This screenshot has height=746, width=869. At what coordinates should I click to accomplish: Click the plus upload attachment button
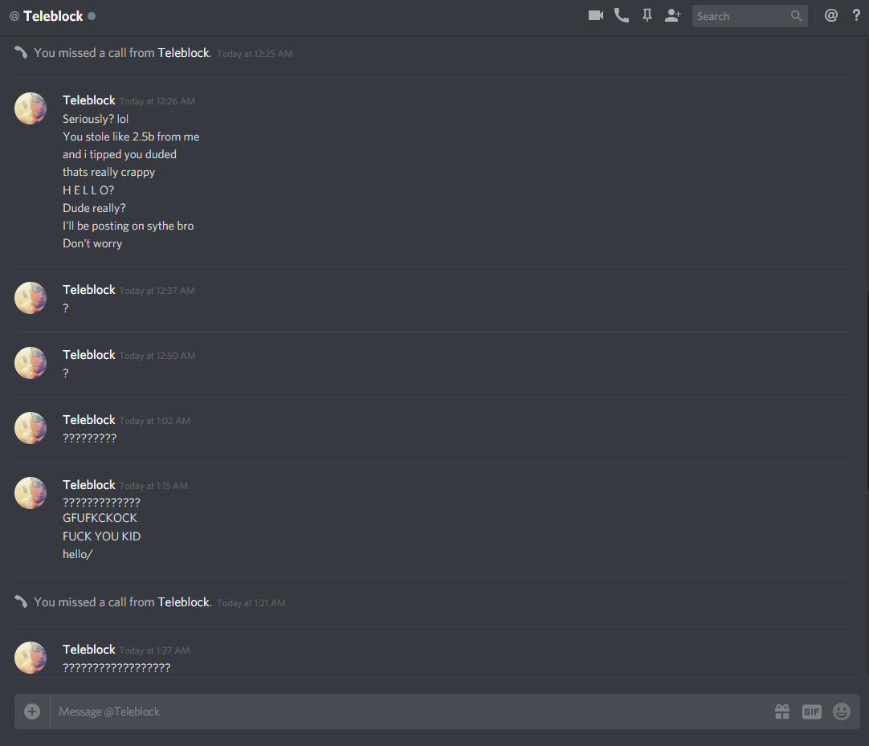pos(32,711)
